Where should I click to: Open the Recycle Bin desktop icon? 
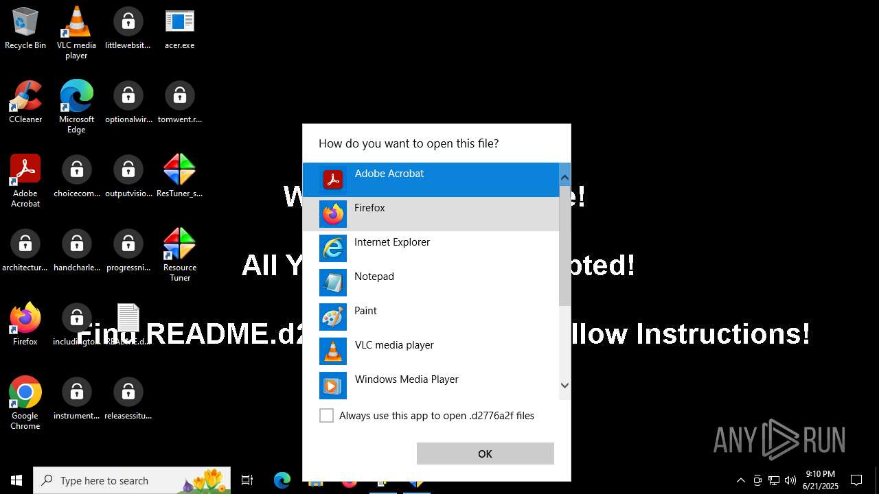click(25, 29)
